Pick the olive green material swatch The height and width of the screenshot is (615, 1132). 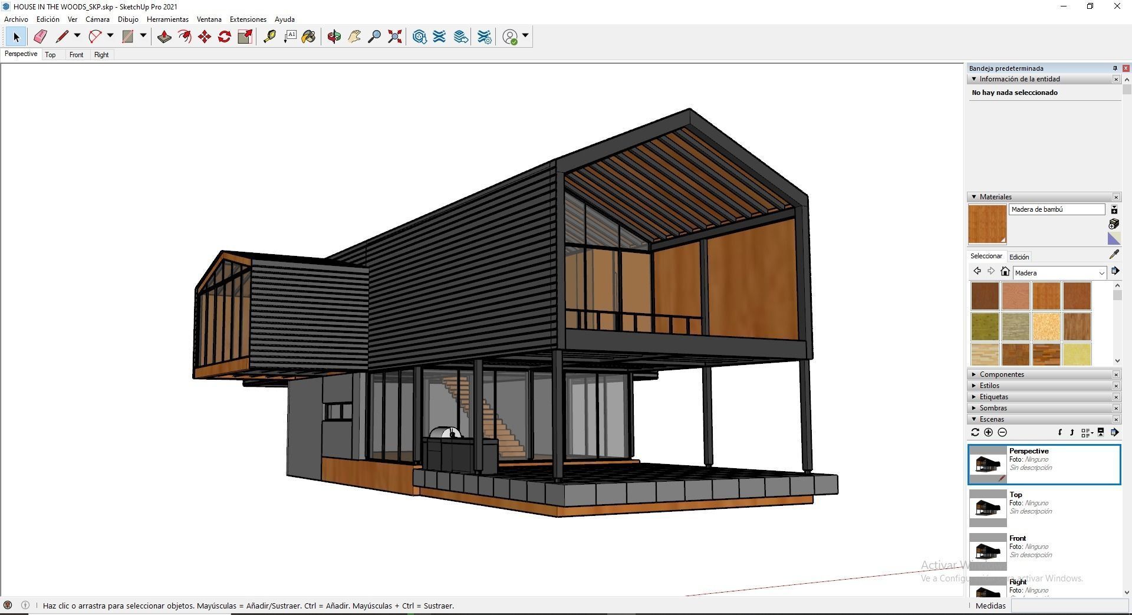click(x=985, y=327)
